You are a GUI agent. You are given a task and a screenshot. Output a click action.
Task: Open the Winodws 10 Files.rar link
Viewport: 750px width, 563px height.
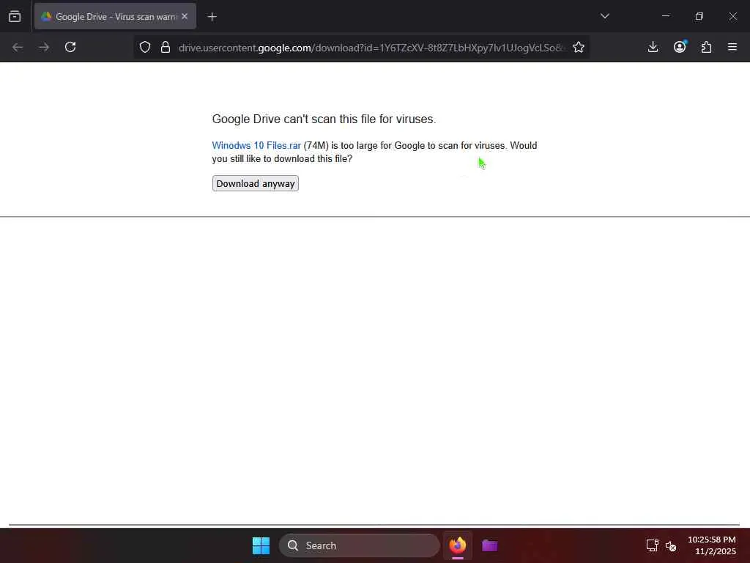pyautogui.click(x=256, y=146)
